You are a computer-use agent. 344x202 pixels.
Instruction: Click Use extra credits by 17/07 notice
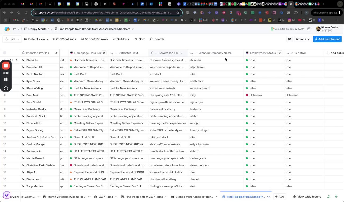(287, 29)
